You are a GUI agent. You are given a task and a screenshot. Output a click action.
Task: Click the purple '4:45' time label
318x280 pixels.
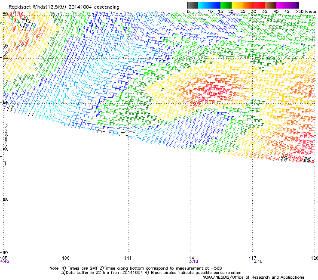pyautogui.click(x=4, y=261)
